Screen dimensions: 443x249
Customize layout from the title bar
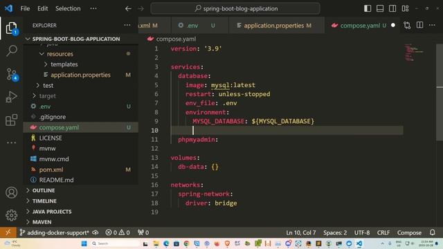coord(405,8)
